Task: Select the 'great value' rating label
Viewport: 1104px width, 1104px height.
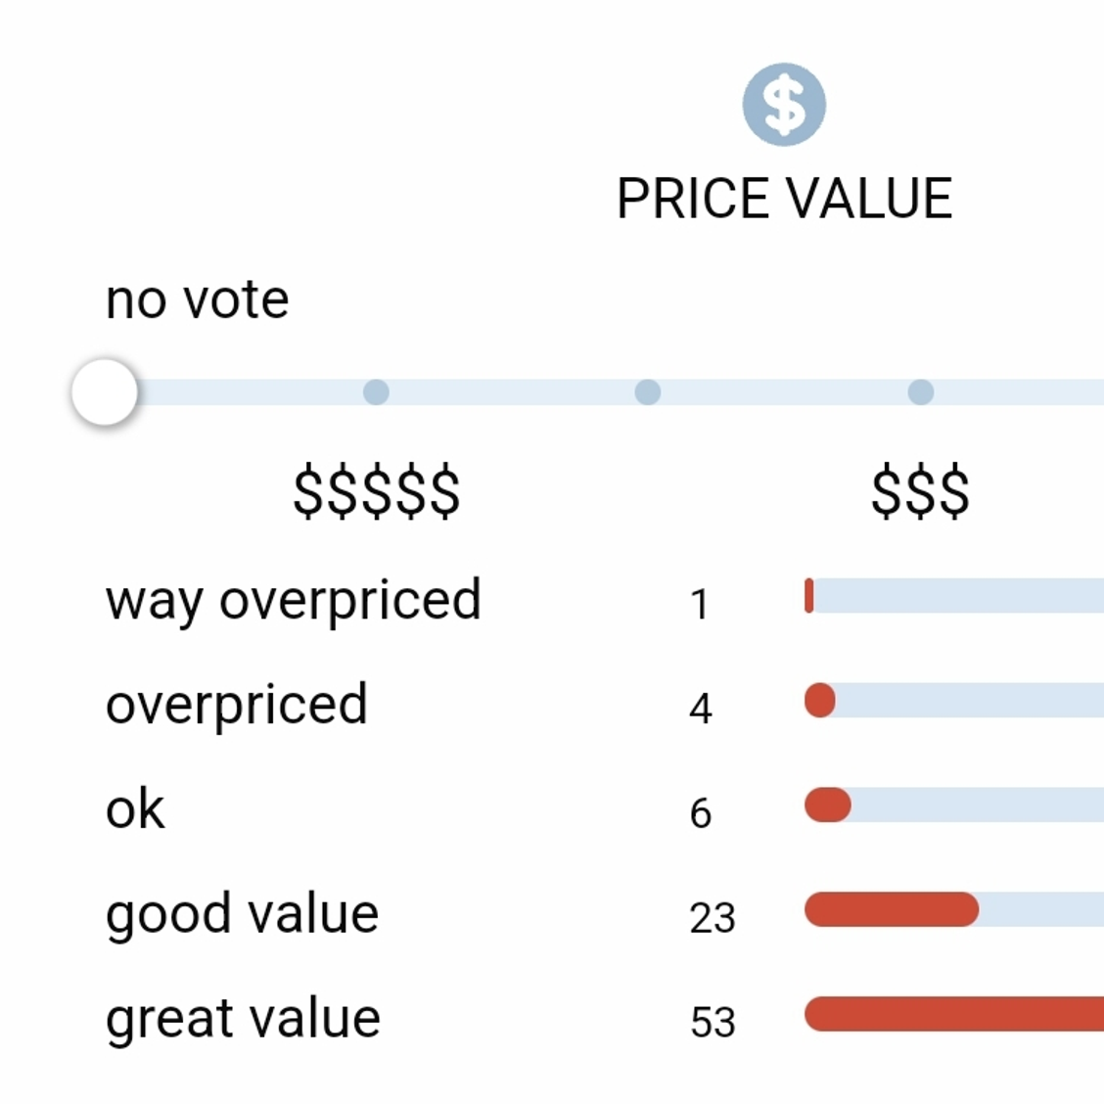Action: (x=243, y=1019)
